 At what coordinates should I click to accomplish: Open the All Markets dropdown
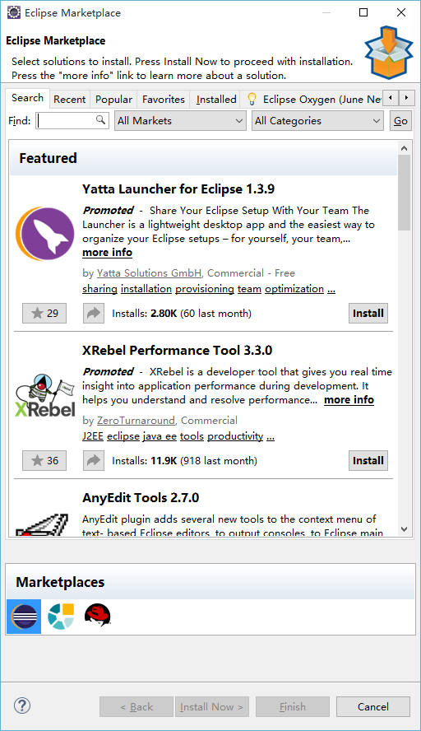pyautogui.click(x=180, y=121)
